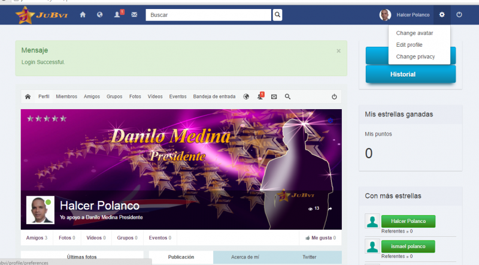
Task: Click Con más estrellas heading
Action: pos(393,196)
